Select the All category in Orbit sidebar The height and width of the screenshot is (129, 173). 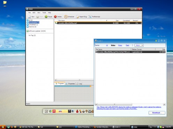tap(30, 20)
